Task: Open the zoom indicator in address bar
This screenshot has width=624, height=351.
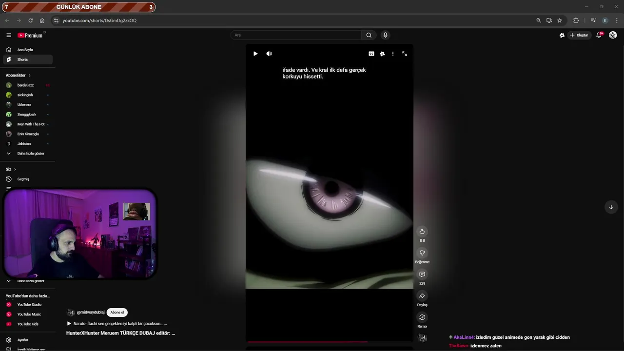Action: coord(539,20)
